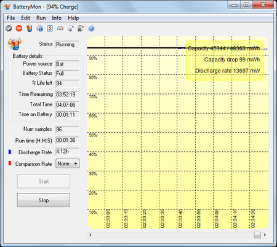
Task: Click the Discharge Rate field showing 4.12h
Action: pos(67,152)
